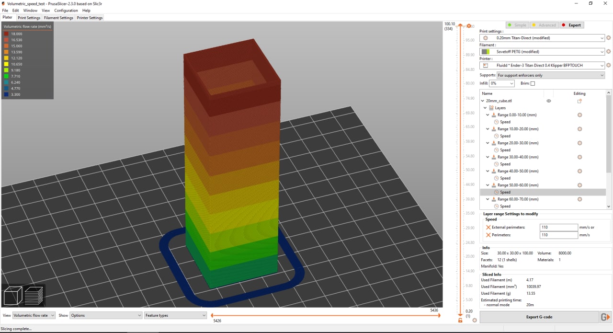Click 18.000 dark red legend swatch
613x333 pixels.
pos(6,34)
